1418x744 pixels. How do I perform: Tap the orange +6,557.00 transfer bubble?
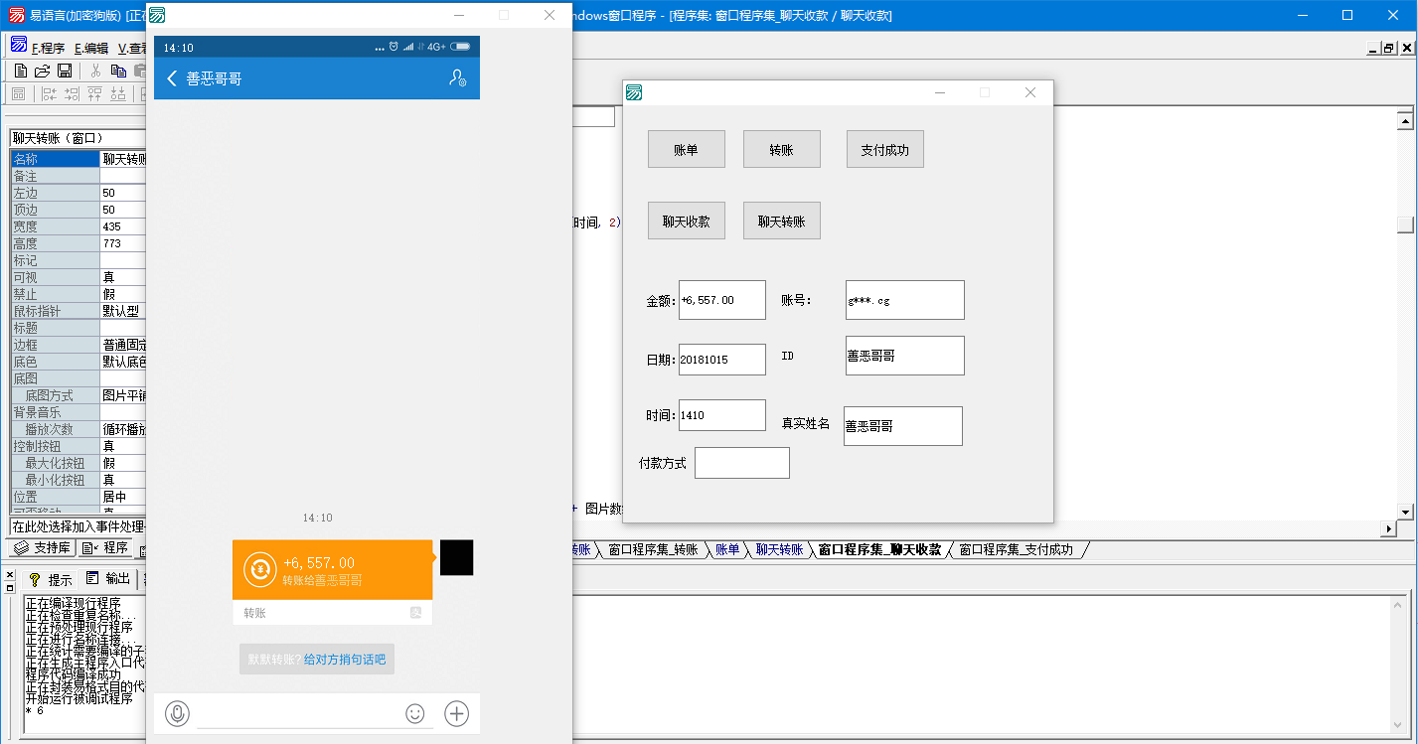332,570
